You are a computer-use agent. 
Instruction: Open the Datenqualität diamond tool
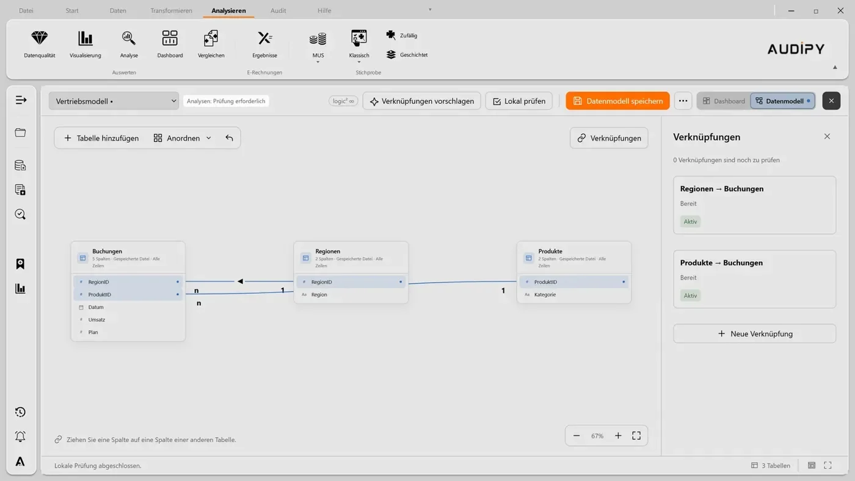(40, 45)
